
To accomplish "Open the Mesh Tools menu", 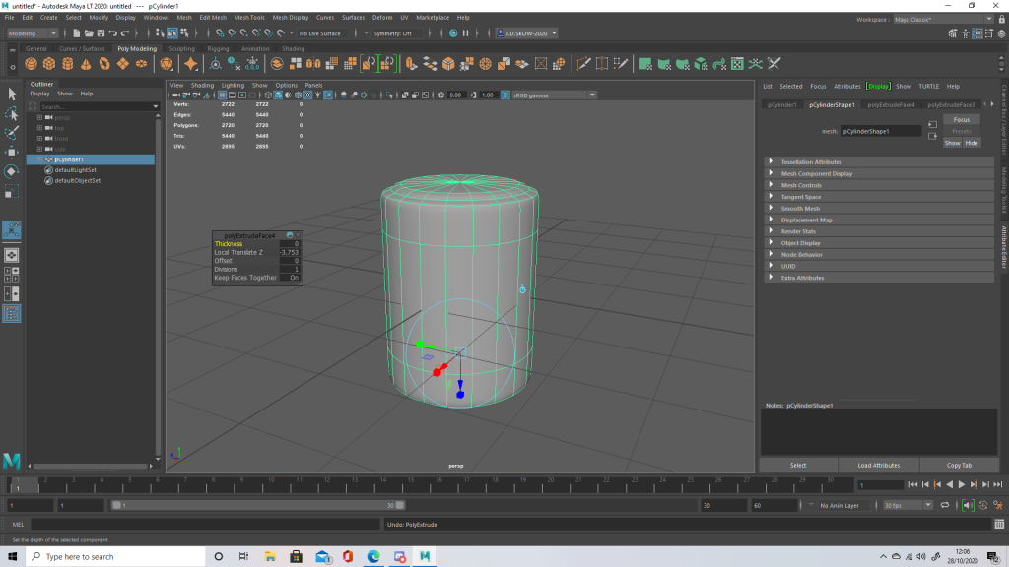I will (249, 18).
